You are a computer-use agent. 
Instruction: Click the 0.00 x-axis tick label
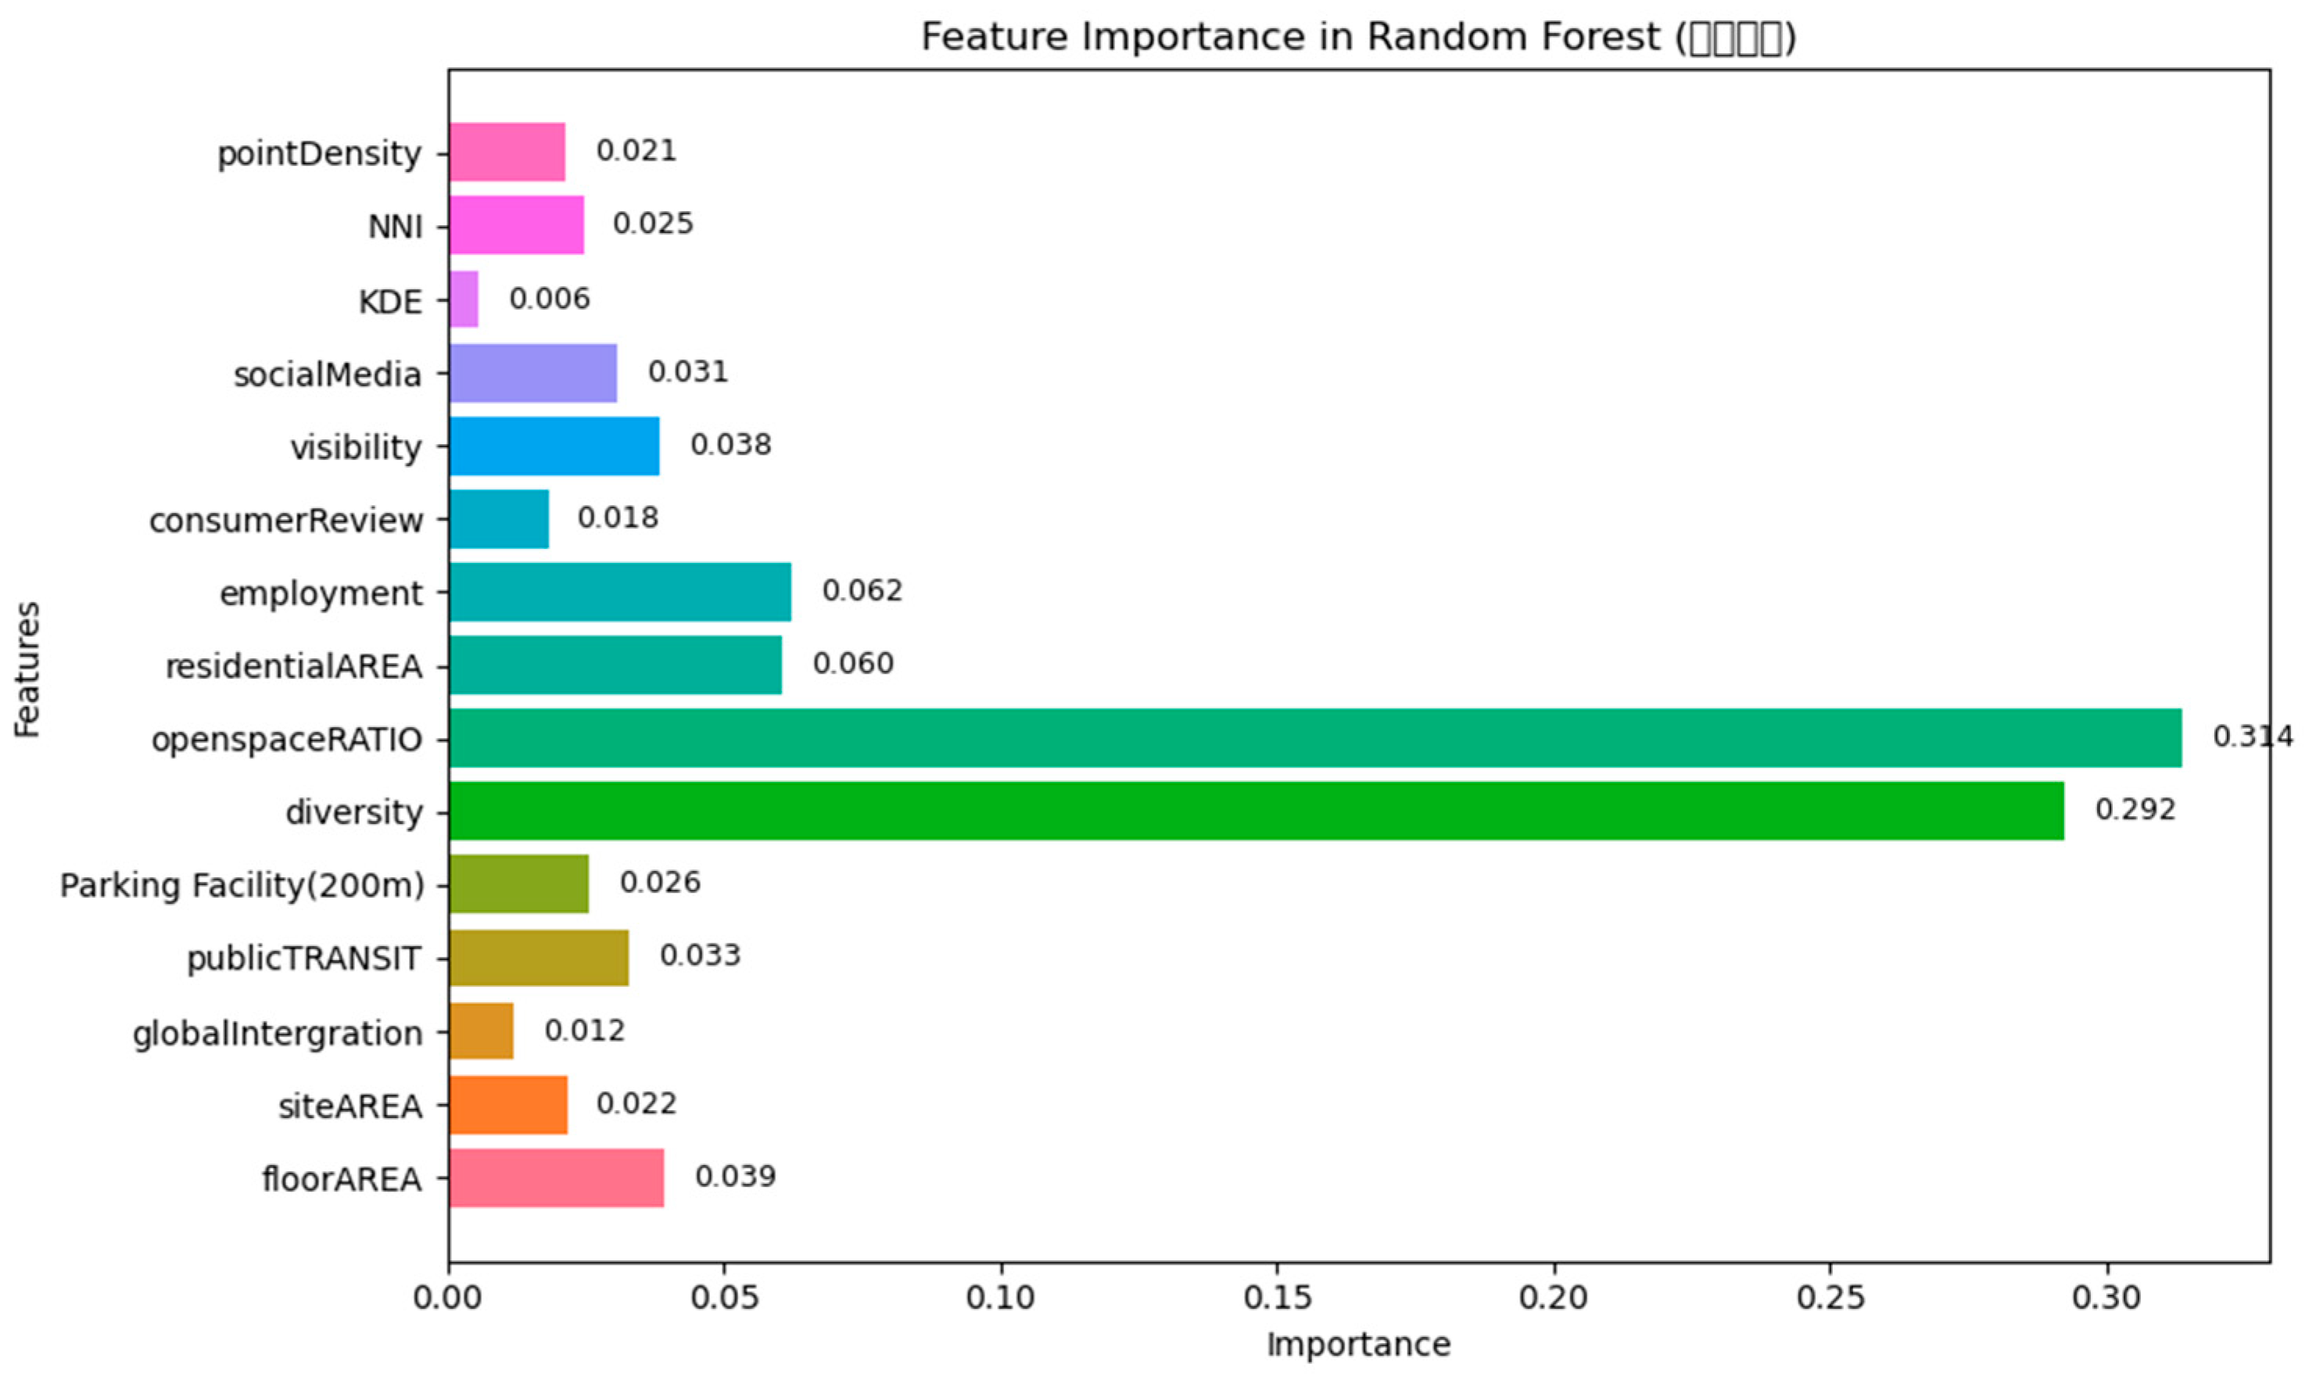point(448,1298)
